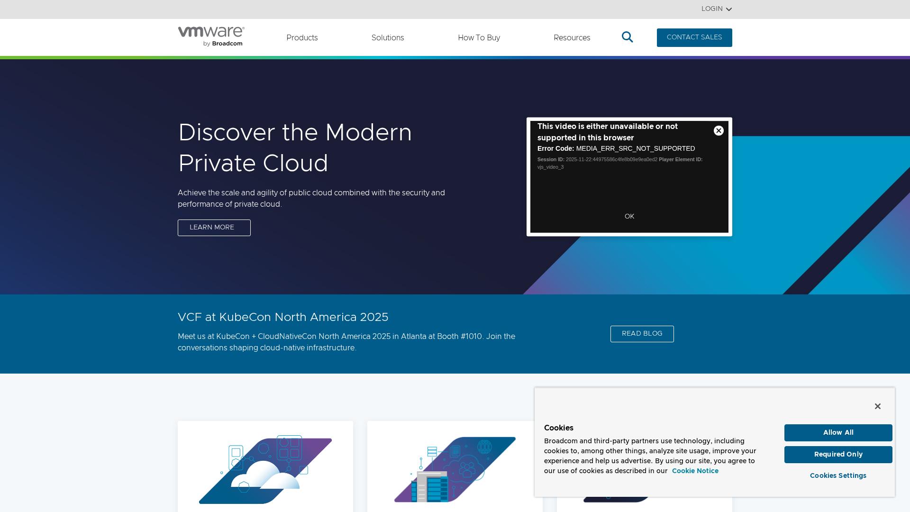Accept cookies with Allow All
Viewport: 910px width, 512px height.
coord(838,433)
